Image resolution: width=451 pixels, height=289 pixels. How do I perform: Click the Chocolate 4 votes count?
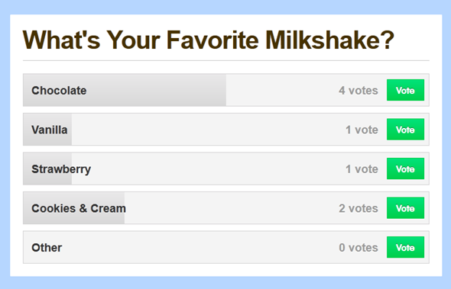click(x=359, y=91)
